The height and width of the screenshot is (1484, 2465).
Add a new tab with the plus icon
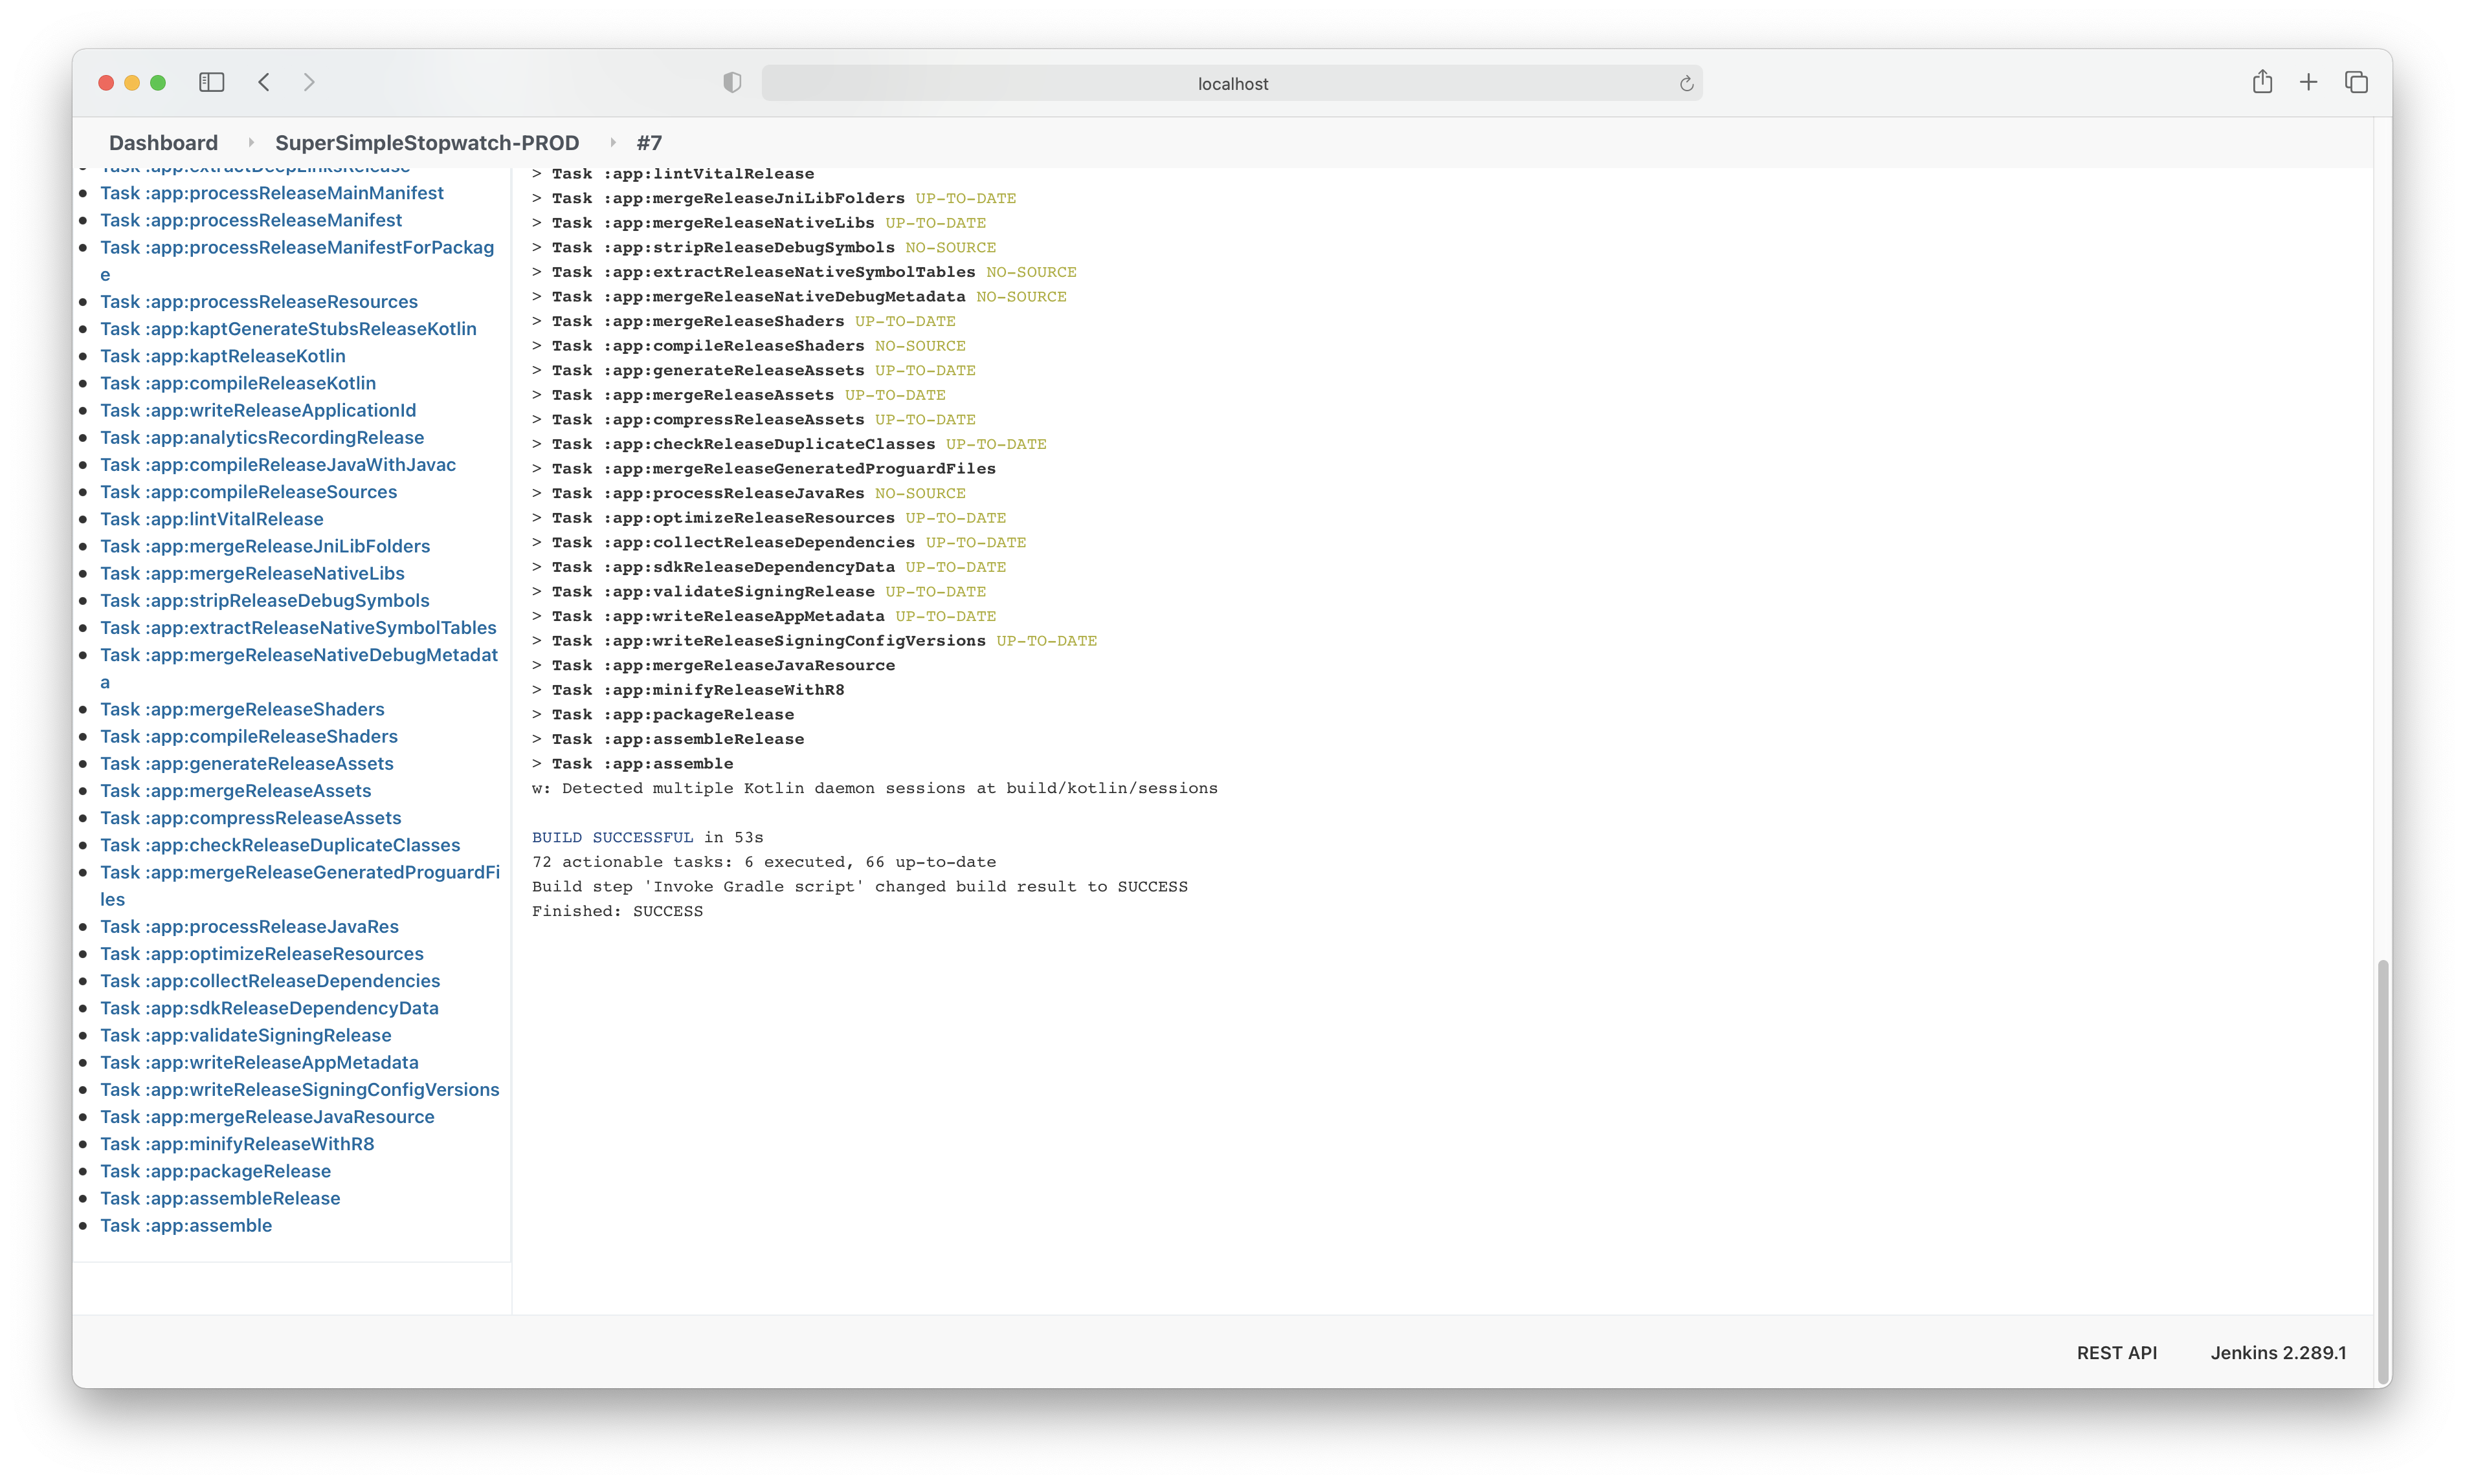[2308, 82]
